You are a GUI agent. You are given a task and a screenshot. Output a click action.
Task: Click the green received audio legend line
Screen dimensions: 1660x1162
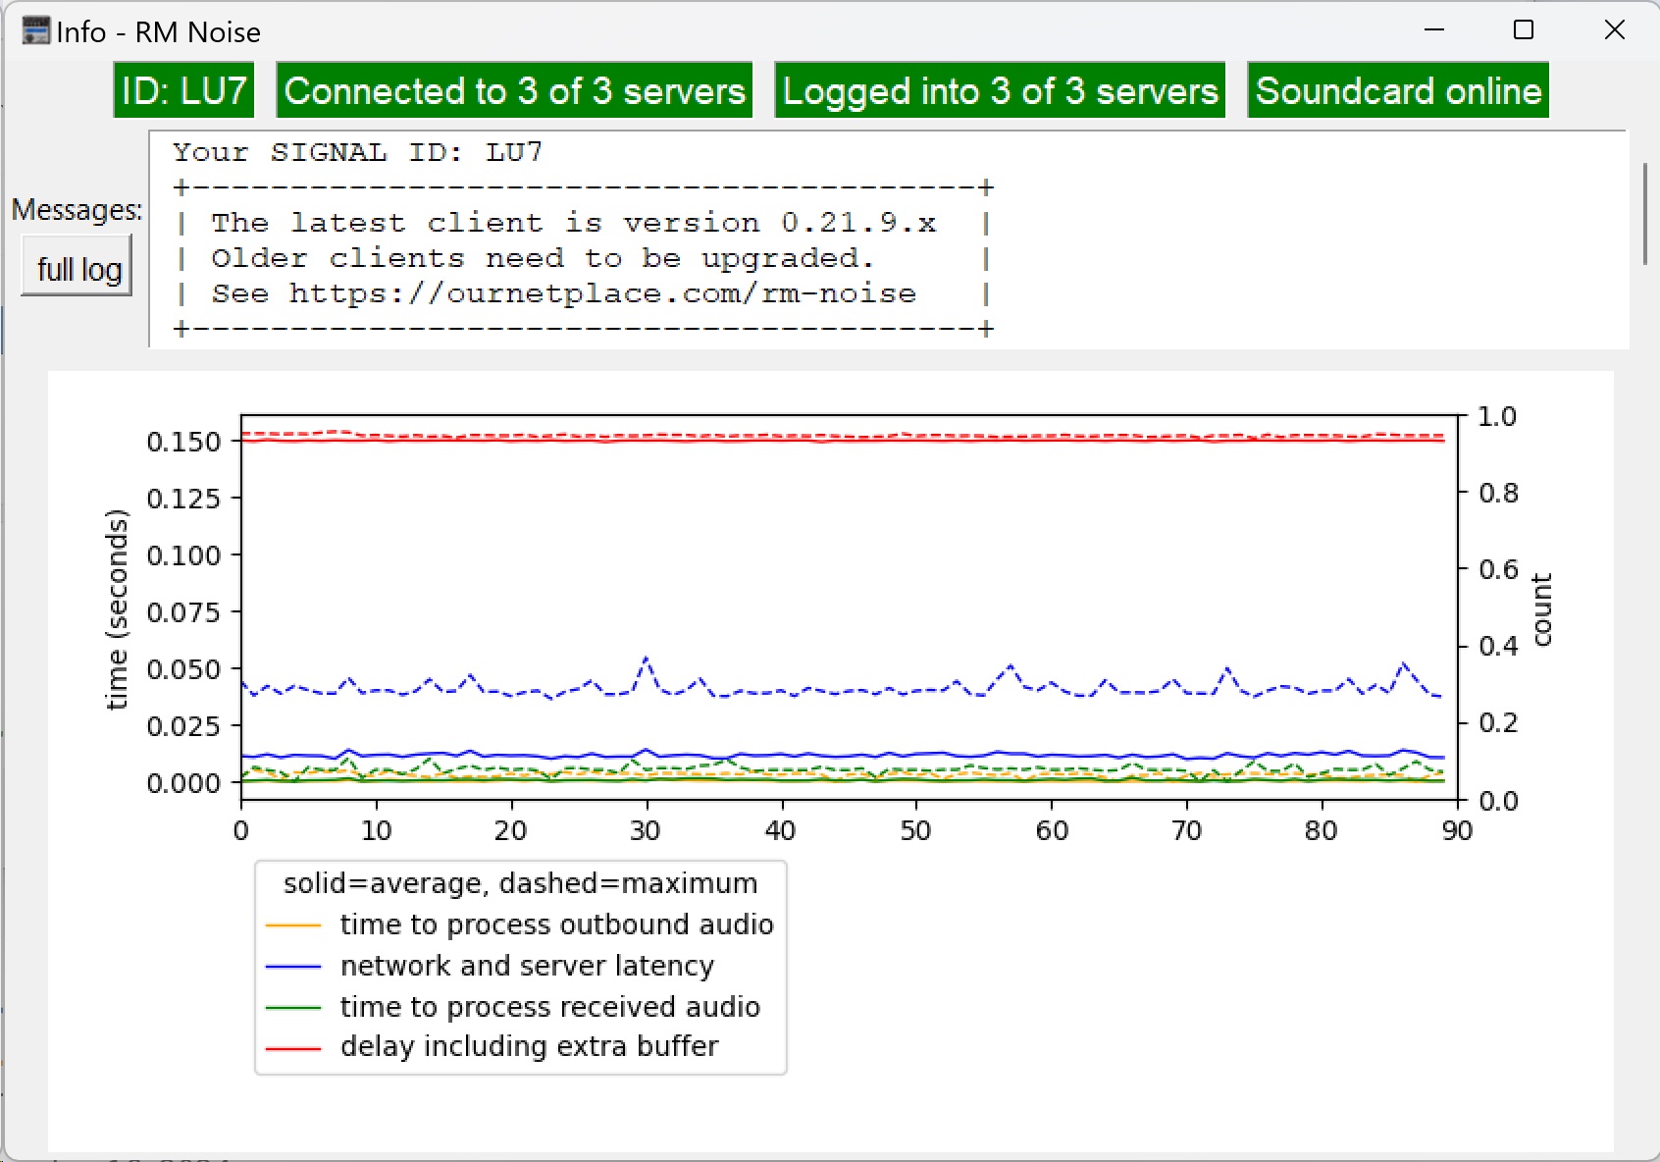[x=294, y=1006]
